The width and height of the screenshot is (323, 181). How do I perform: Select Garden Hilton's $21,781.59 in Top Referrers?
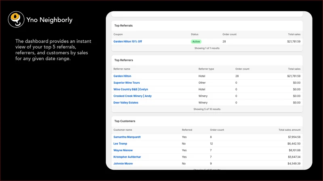(x=294, y=76)
